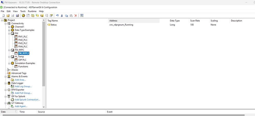Collapse the FM channel node
This screenshot has height=116, width=255.
pos(9,34)
